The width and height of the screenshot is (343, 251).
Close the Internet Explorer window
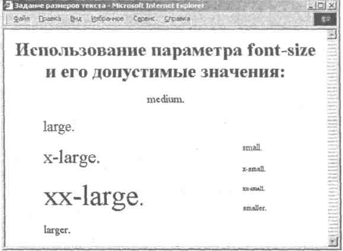pyautogui.click(x=331, y=5)
